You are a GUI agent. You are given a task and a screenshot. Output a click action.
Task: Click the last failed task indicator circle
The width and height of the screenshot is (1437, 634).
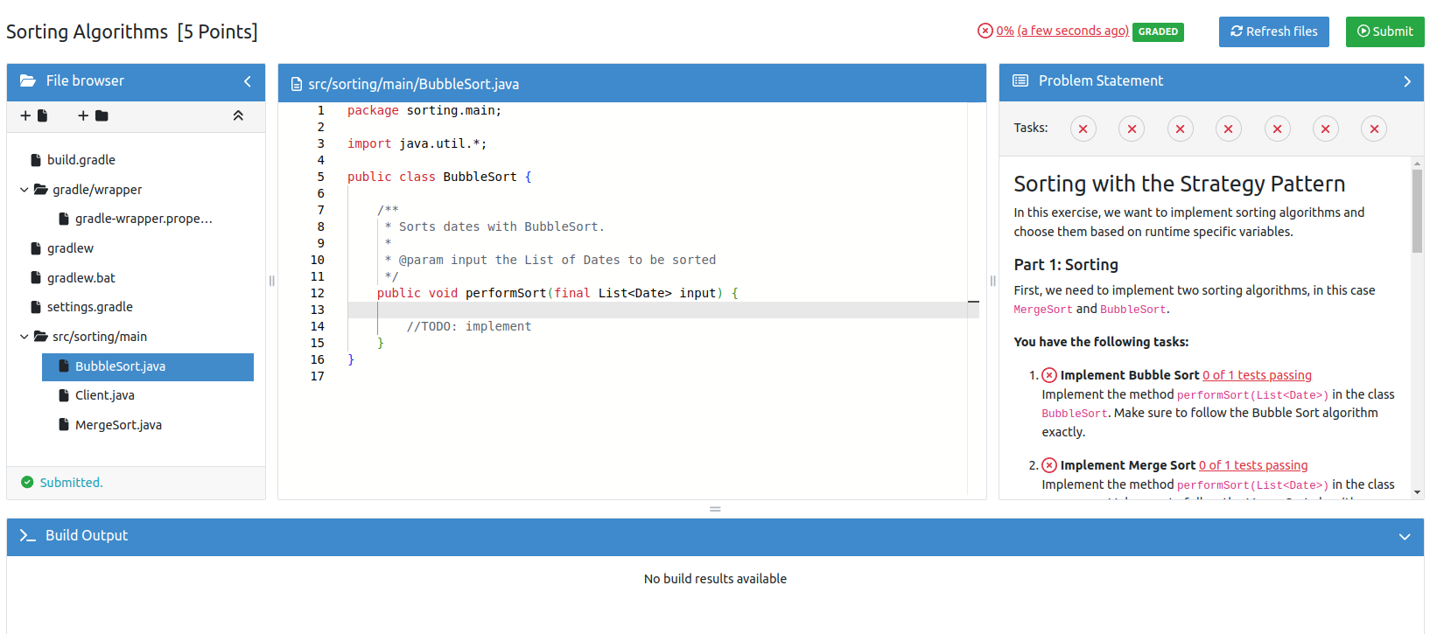(1374, 129)
